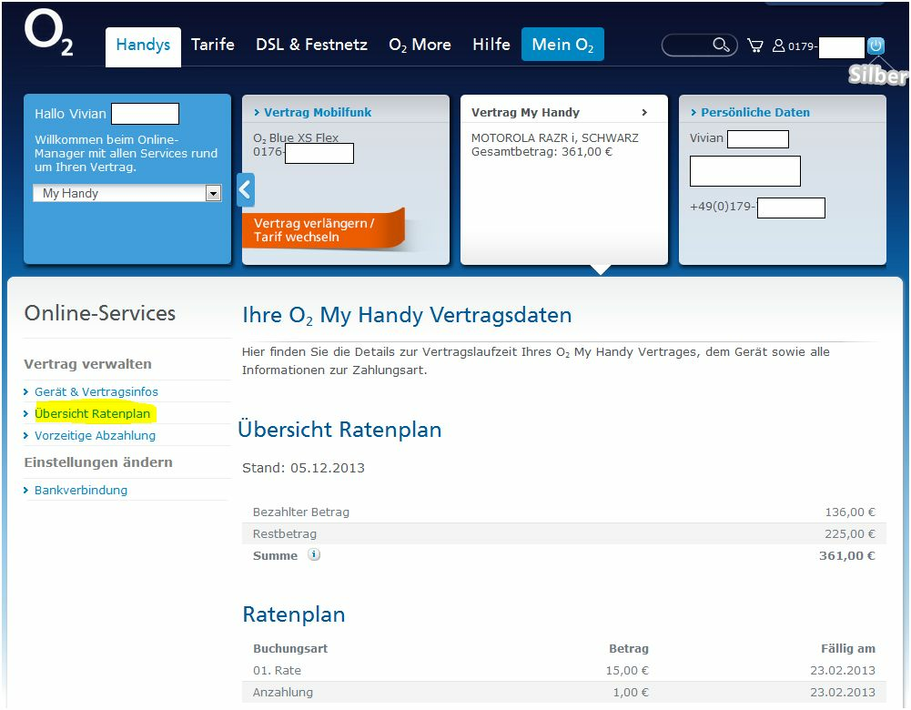Click the blue power logout icon
Screen dimensions: 911x710
coord(876,46)
